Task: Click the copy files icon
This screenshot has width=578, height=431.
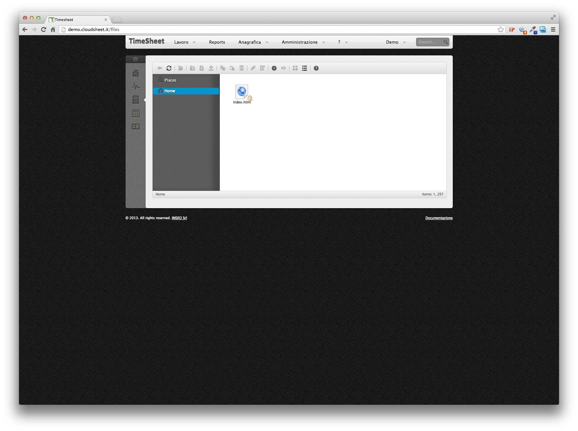Action: click(223, 68)
